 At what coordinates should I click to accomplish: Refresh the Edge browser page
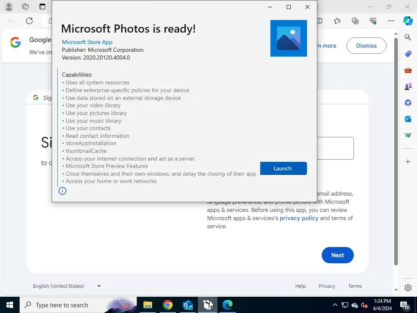[29, 21]
